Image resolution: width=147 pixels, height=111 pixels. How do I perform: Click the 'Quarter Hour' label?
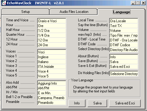point(15,34)
